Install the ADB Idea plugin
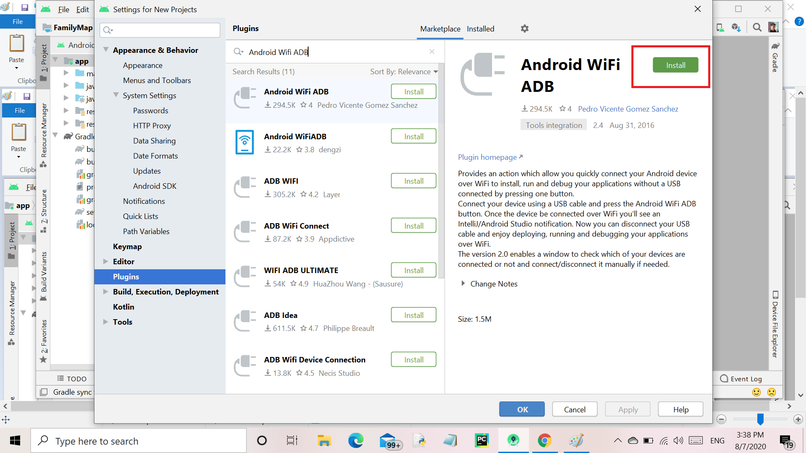The height and width of the screenshot is (453, 806). click(x=413, y=315)
